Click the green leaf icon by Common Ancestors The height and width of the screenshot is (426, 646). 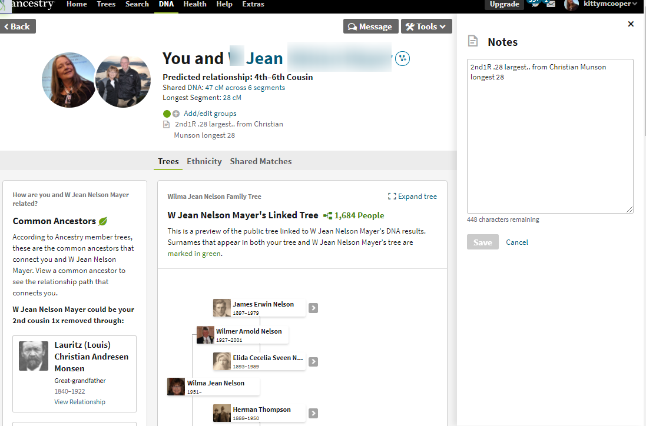103,221
